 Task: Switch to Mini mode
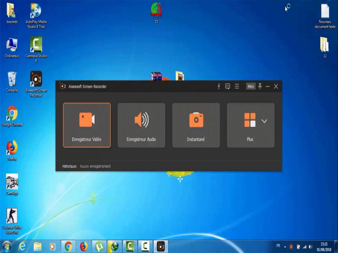click(x=251, y=86)
